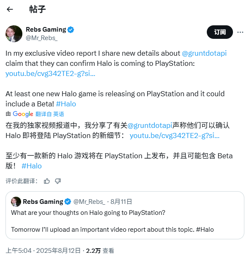Click the 2025年8月12日 post timestamp

[59, 251]
